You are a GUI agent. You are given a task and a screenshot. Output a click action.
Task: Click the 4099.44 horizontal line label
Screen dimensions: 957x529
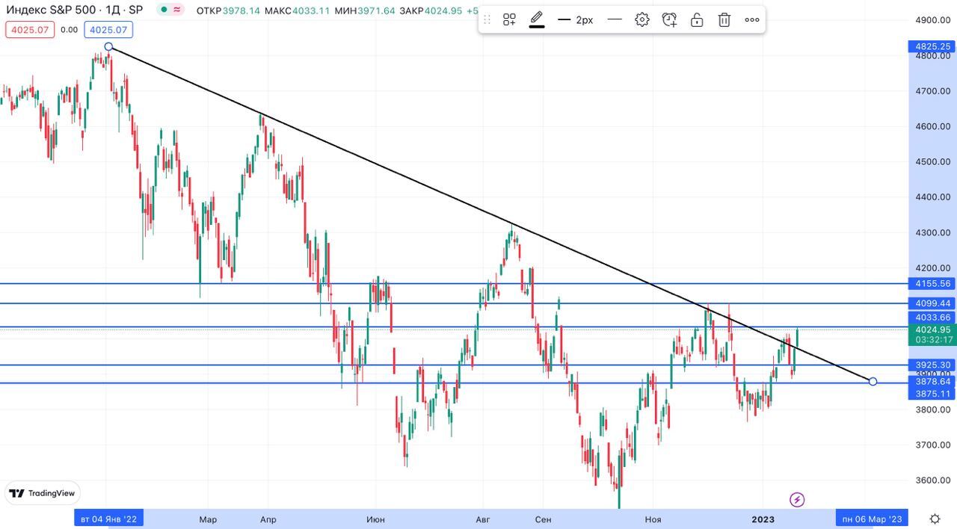pyautogui.click(x=932, y=303)
